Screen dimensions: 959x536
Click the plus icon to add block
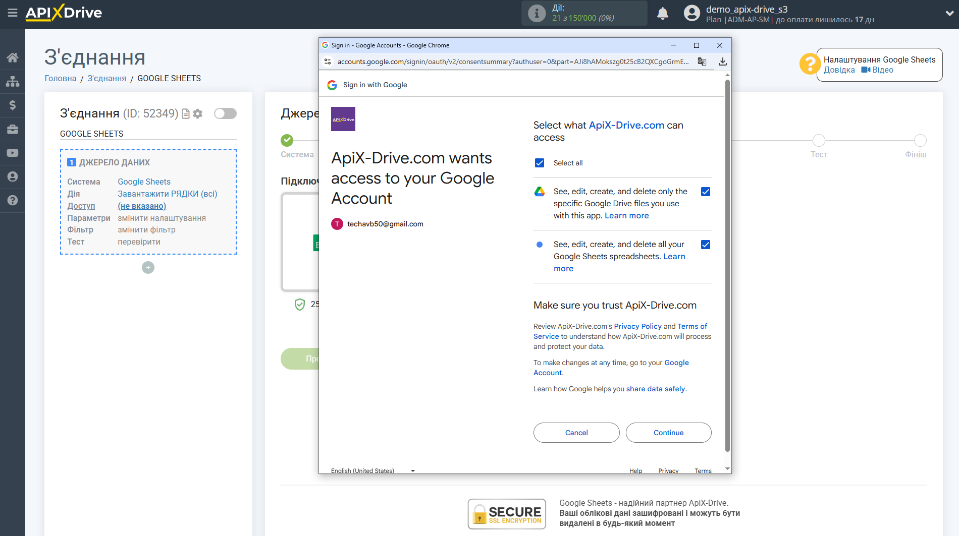[148, 268]
